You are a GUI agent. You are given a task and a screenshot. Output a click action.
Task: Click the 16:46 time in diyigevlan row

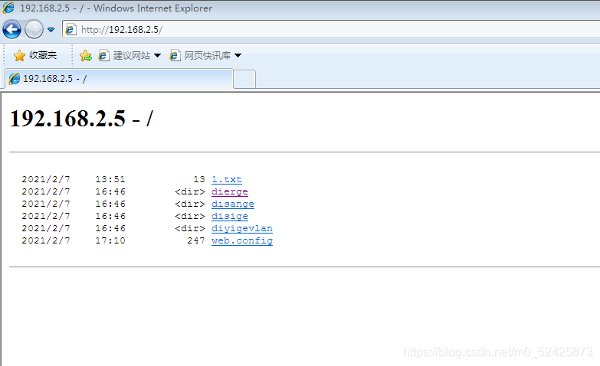pos(110,228)
